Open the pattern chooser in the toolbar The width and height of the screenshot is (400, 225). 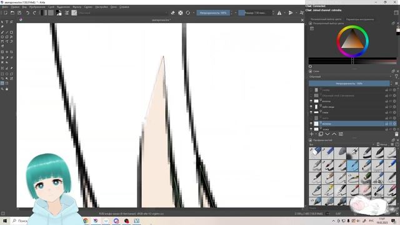pos(51,12)
